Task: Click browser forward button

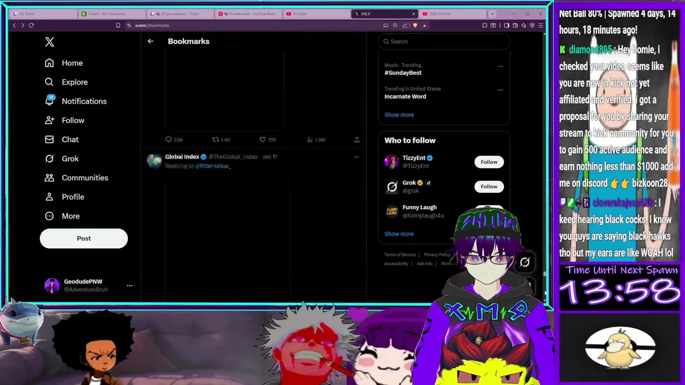Action: tap(22, 25)
